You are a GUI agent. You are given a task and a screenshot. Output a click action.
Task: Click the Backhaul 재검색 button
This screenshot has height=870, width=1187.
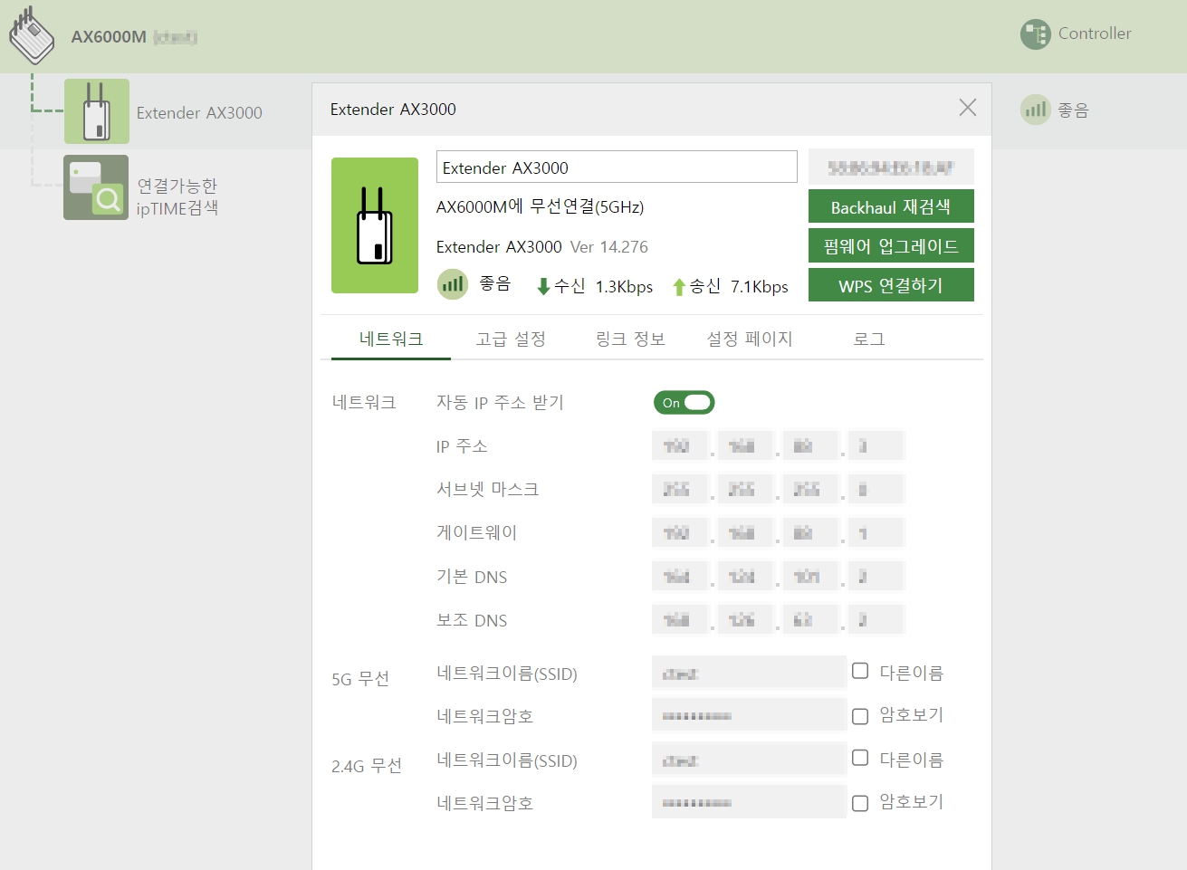click(x=891, y=206)
